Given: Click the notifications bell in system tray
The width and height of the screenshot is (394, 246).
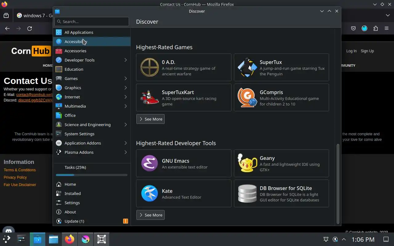Looking at the screenshot, I should tap(326, 239).
